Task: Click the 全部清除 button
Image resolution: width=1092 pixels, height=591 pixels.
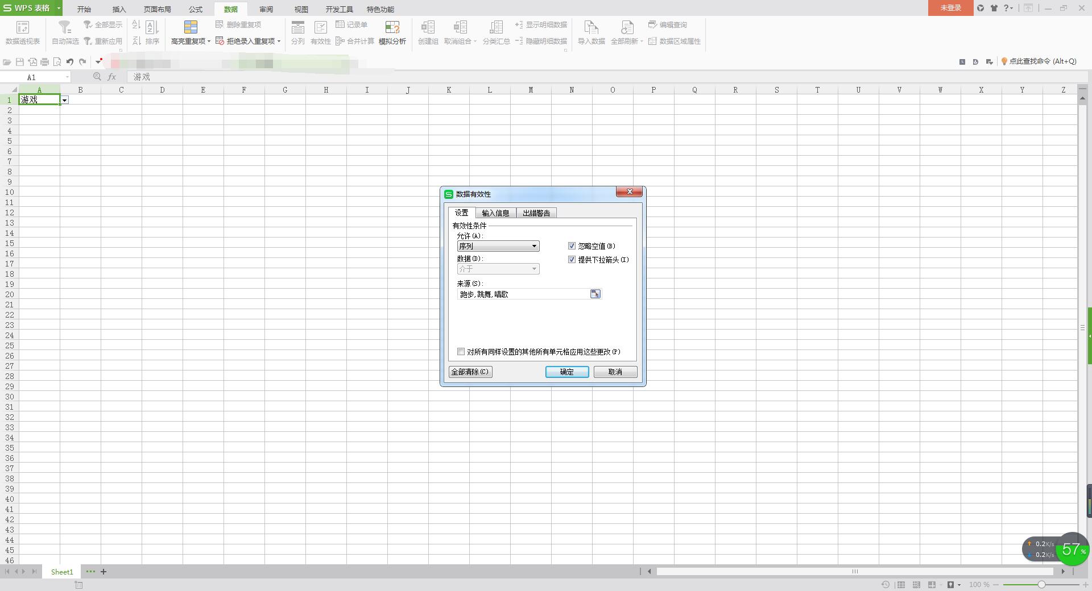Action: coord(470,372)
